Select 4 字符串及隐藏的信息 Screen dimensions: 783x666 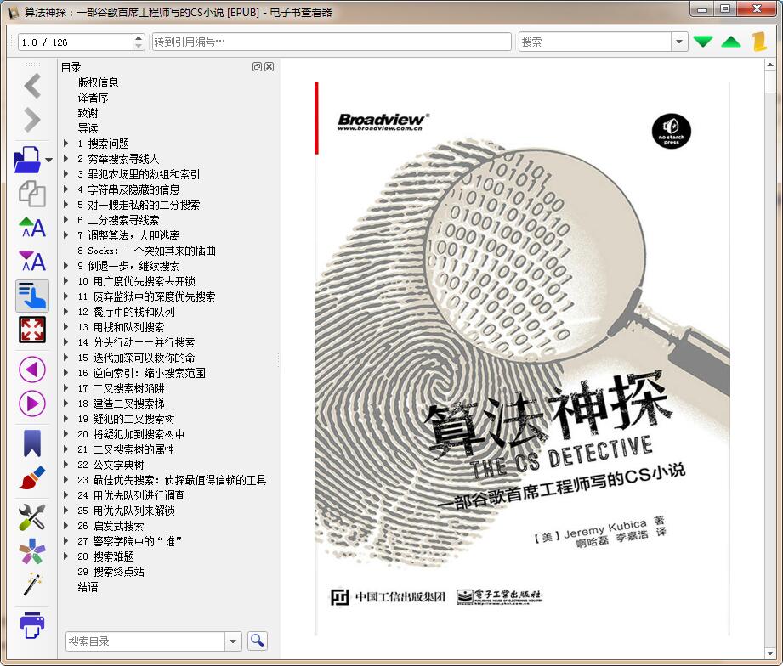[128, 189]
